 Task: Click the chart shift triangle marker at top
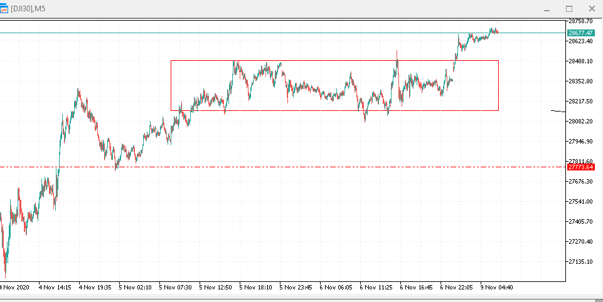coord(498,23)
